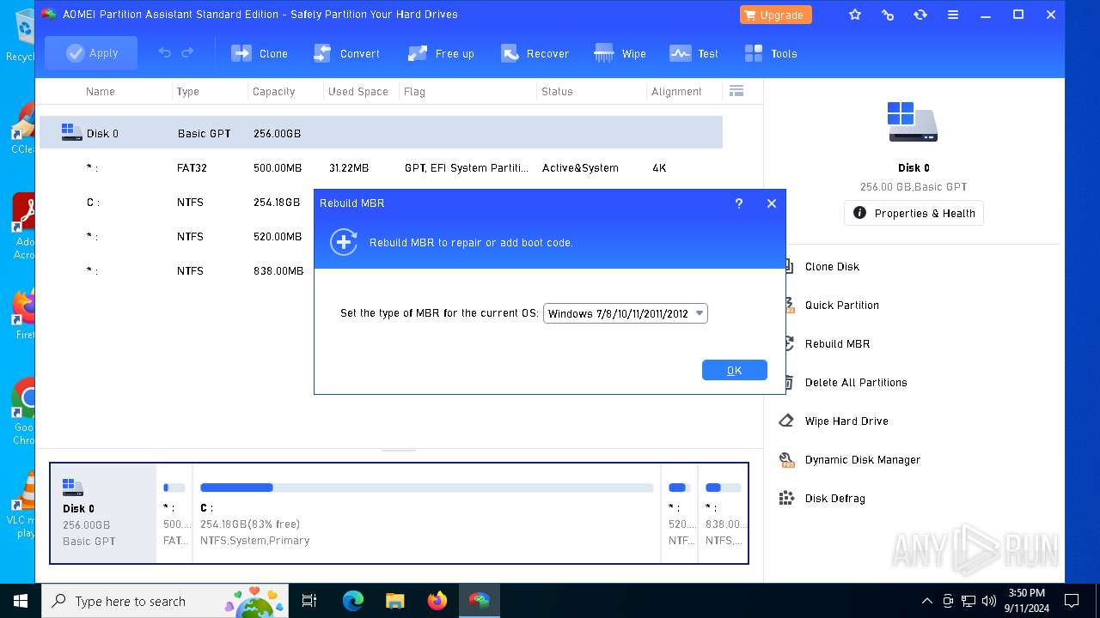Open the Clone tool

point(260,53)
